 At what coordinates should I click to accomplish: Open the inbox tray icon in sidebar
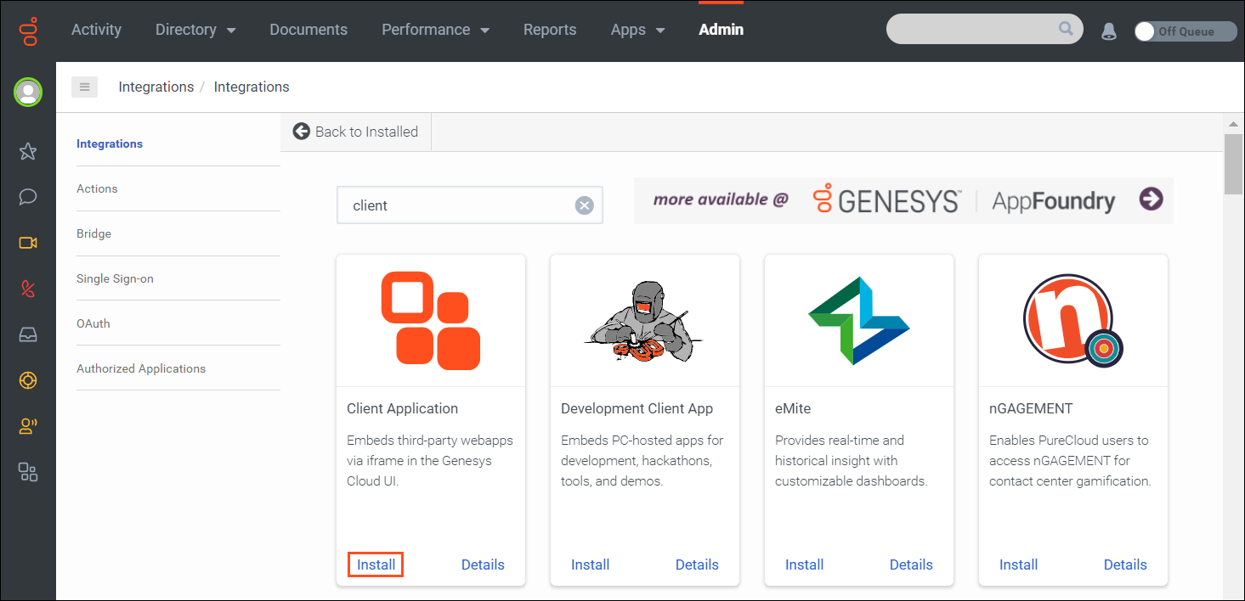(x=28, y=334)
